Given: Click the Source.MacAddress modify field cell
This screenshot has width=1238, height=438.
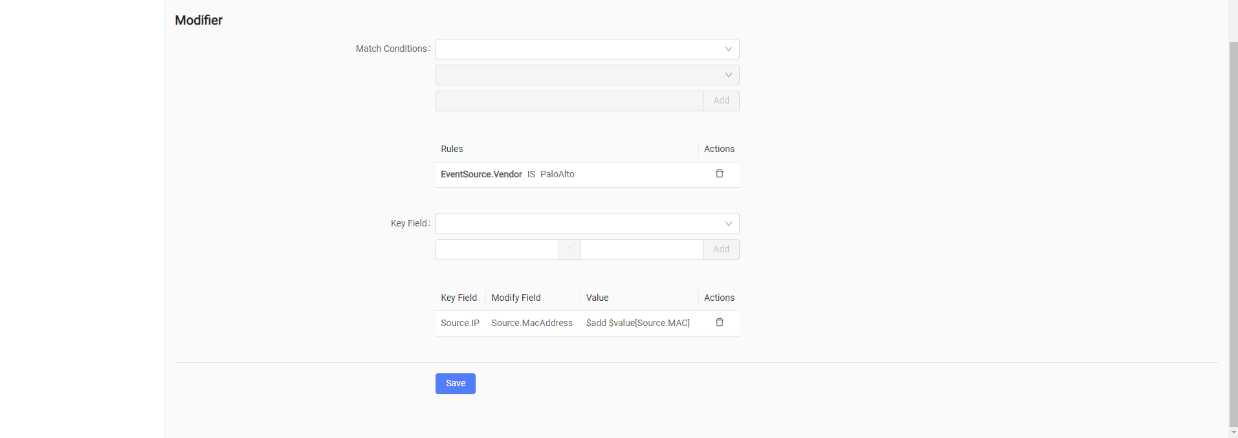Looking at the screenshot, I should pyautogui.click(x=532, y=323).
